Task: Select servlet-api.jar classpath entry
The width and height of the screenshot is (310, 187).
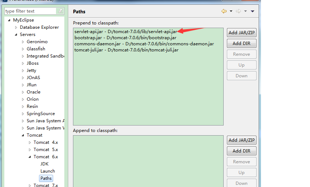Action: pyautogui.click(x=126, y=32)
